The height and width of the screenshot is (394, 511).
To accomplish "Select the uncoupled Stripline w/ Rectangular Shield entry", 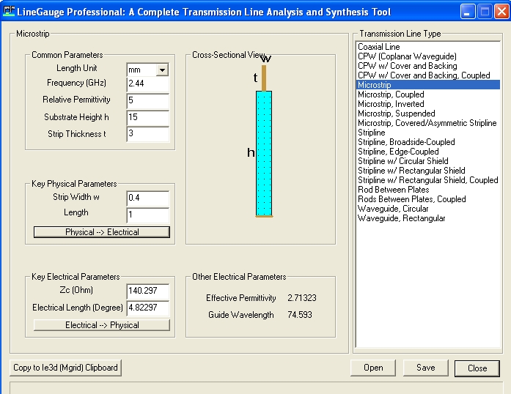I will pos(428,171).
